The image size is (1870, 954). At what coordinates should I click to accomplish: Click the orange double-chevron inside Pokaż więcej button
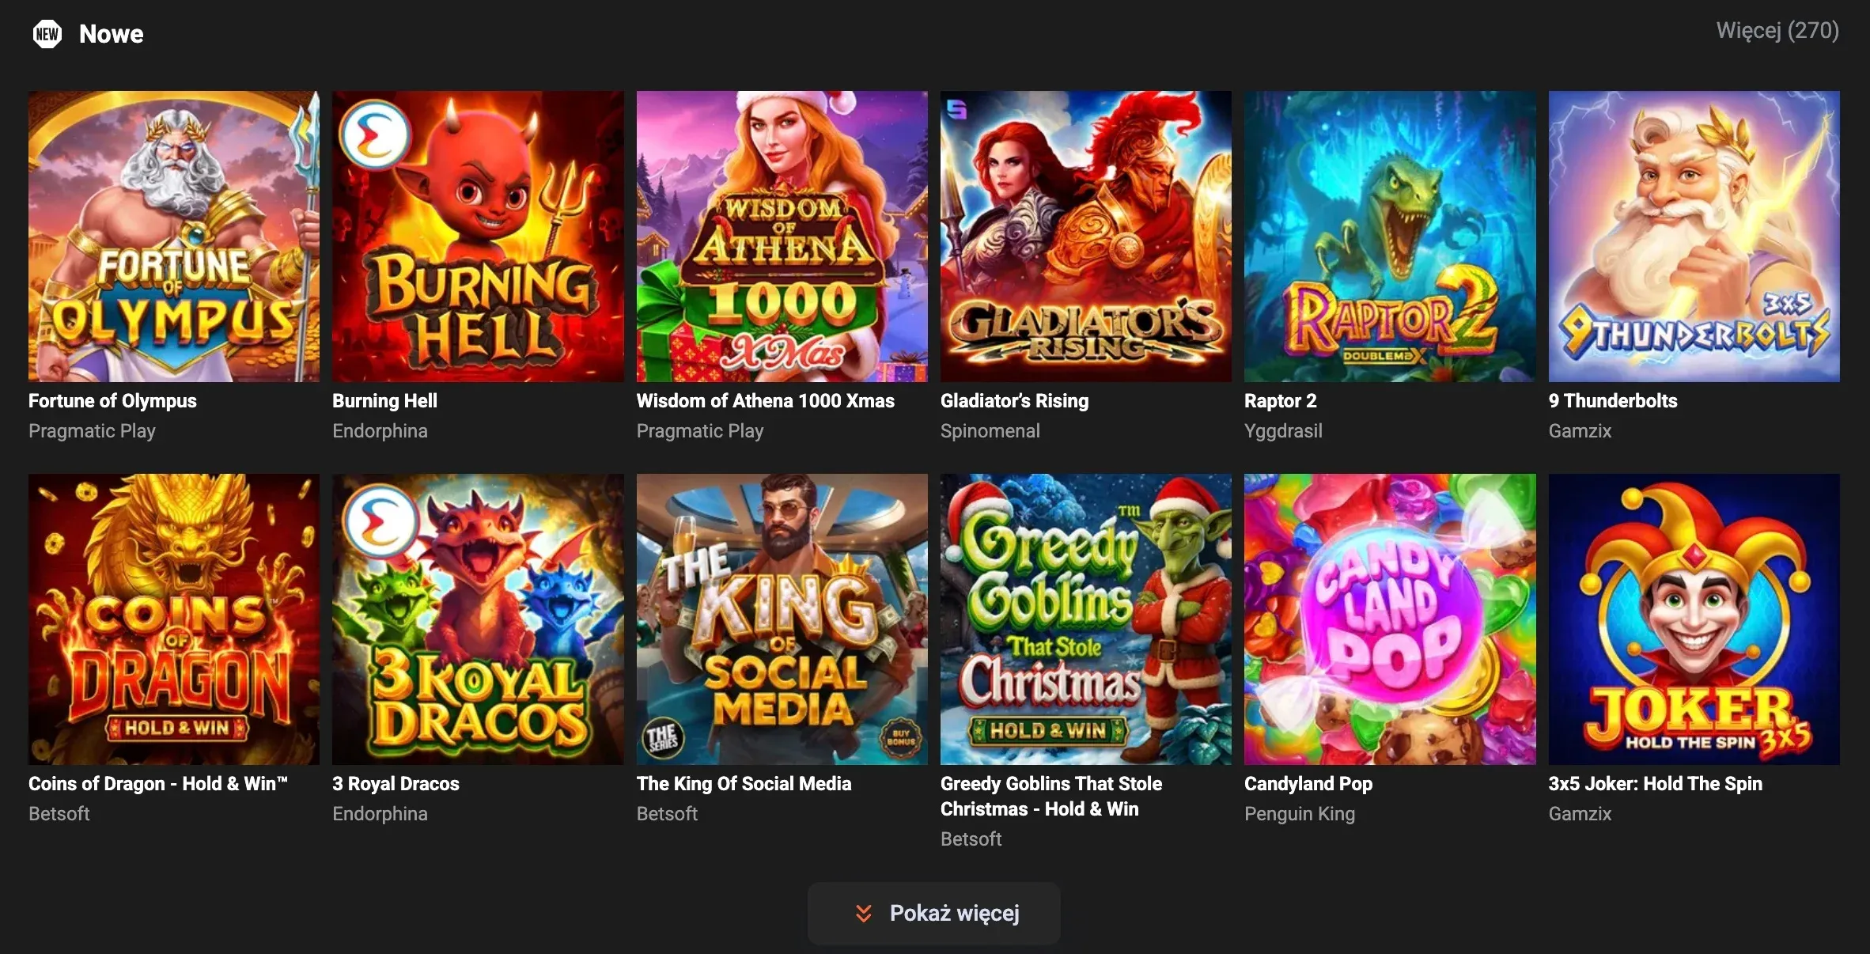tap(864, 914)
